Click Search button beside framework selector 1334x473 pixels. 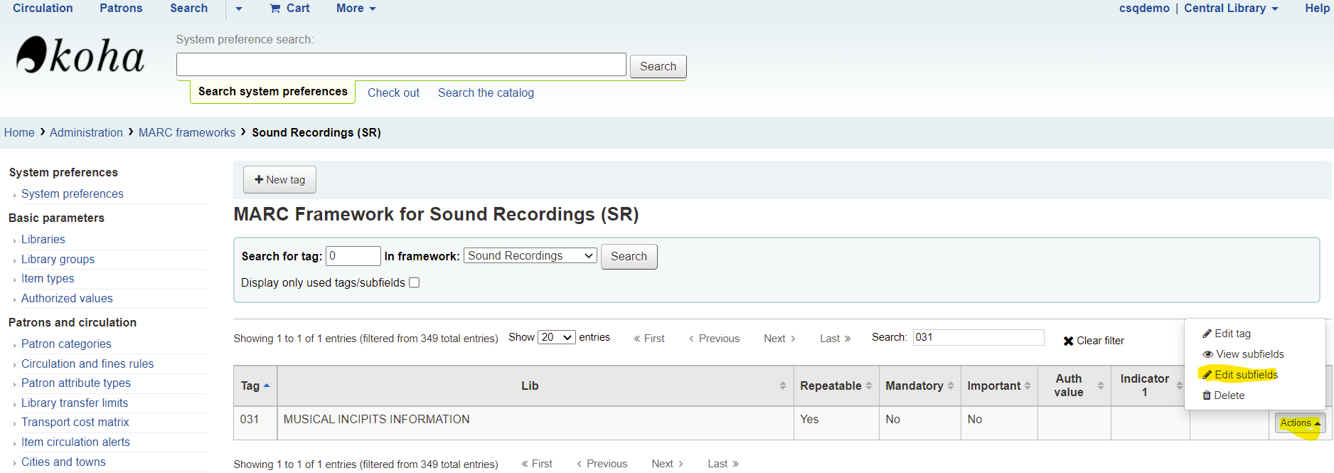coord(629,256)
